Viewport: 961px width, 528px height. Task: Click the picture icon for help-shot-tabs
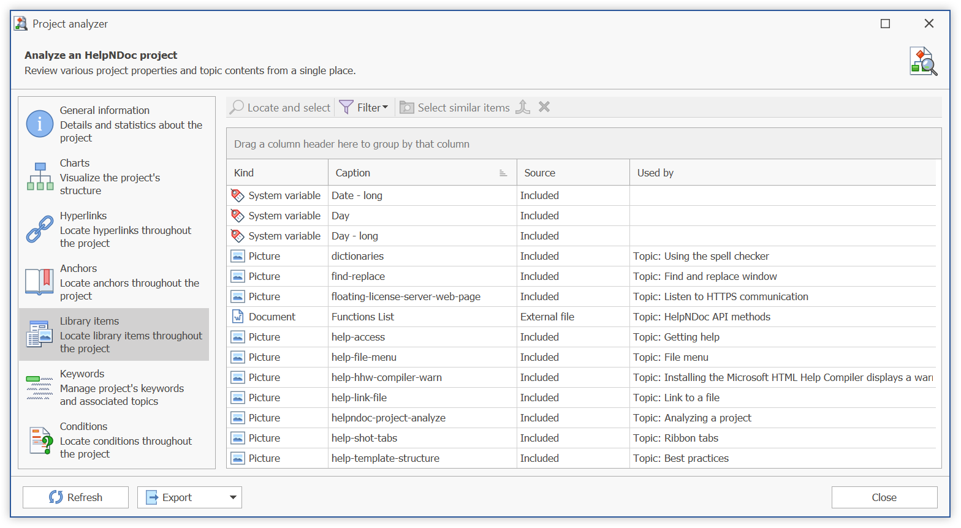pyautogui.click(x=238, y=438)
